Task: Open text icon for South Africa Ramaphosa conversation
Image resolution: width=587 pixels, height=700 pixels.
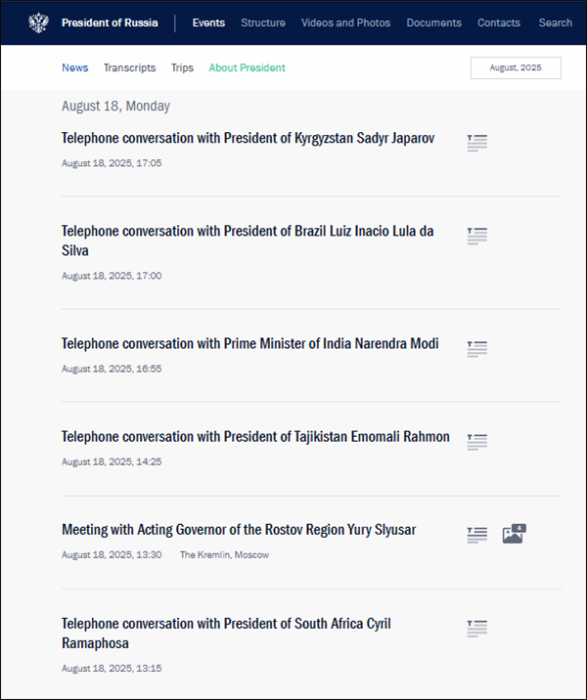Action: (x=477, y=629)
